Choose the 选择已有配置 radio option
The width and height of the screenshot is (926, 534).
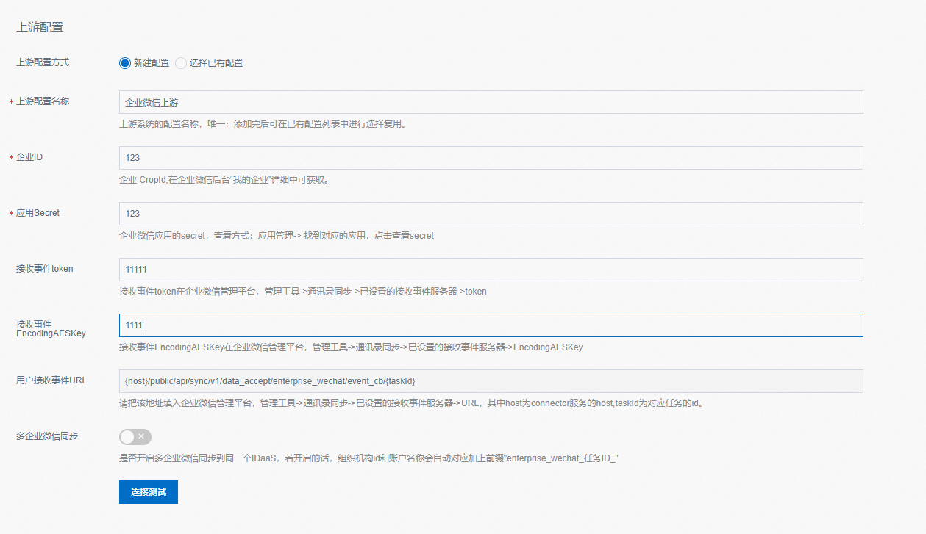coord(181,63)
